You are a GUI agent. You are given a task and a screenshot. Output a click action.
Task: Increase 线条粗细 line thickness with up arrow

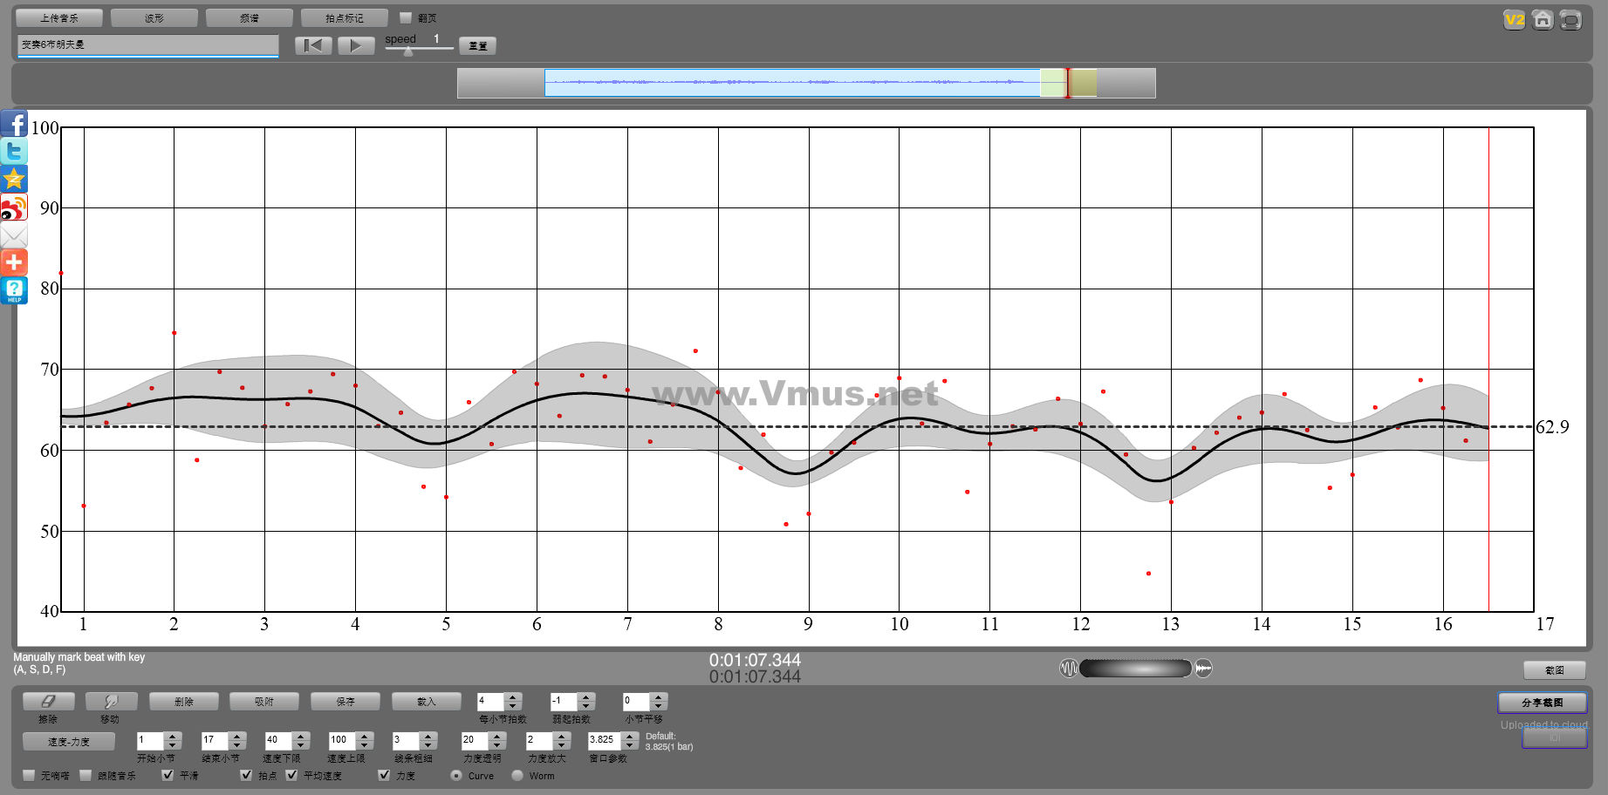coord(428,736)
